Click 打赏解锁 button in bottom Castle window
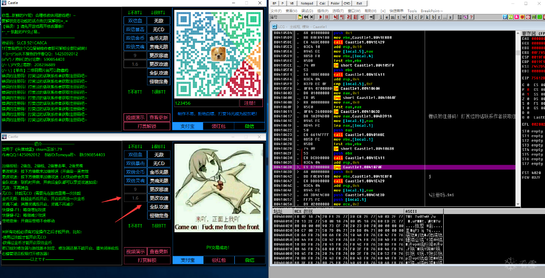Viewport: 545px width, 278px height. coord(147,260)
